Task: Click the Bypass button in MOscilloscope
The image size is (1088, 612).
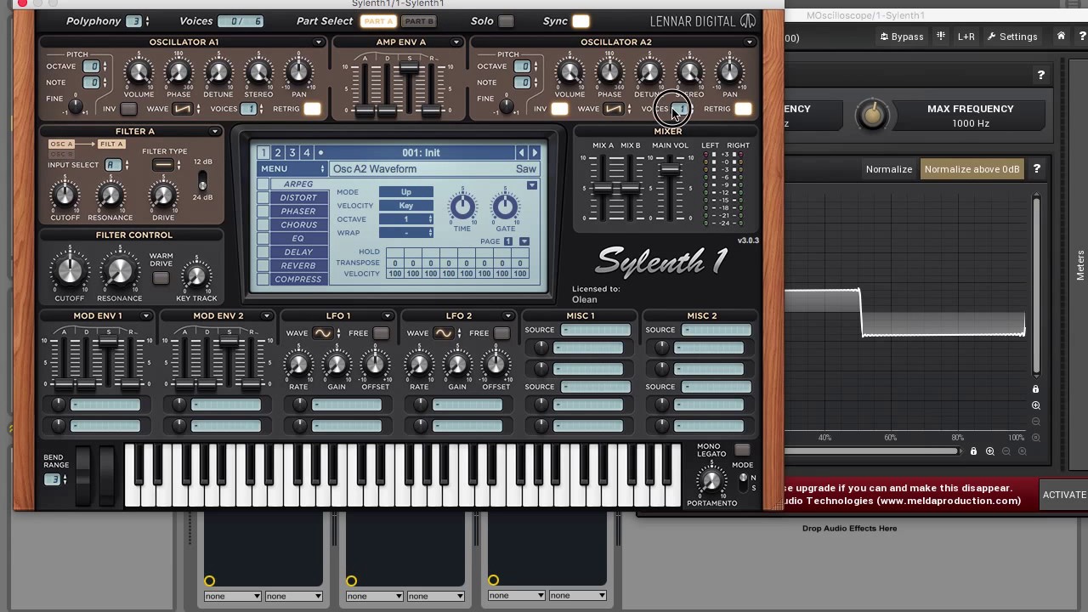Action: [x=901, y=37]
